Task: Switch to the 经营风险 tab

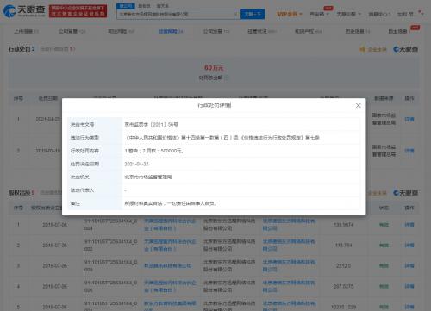Action: 171,31
